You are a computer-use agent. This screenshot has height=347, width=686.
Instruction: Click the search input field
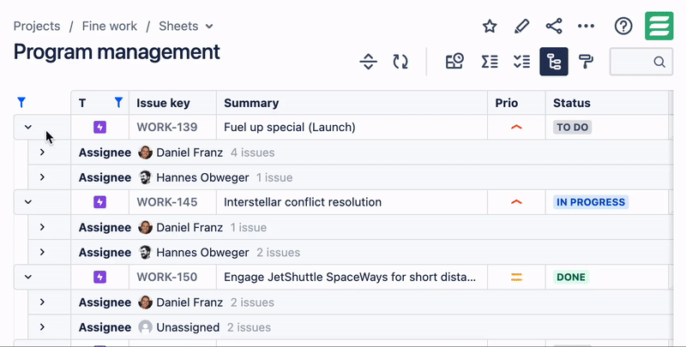point(635,62)
